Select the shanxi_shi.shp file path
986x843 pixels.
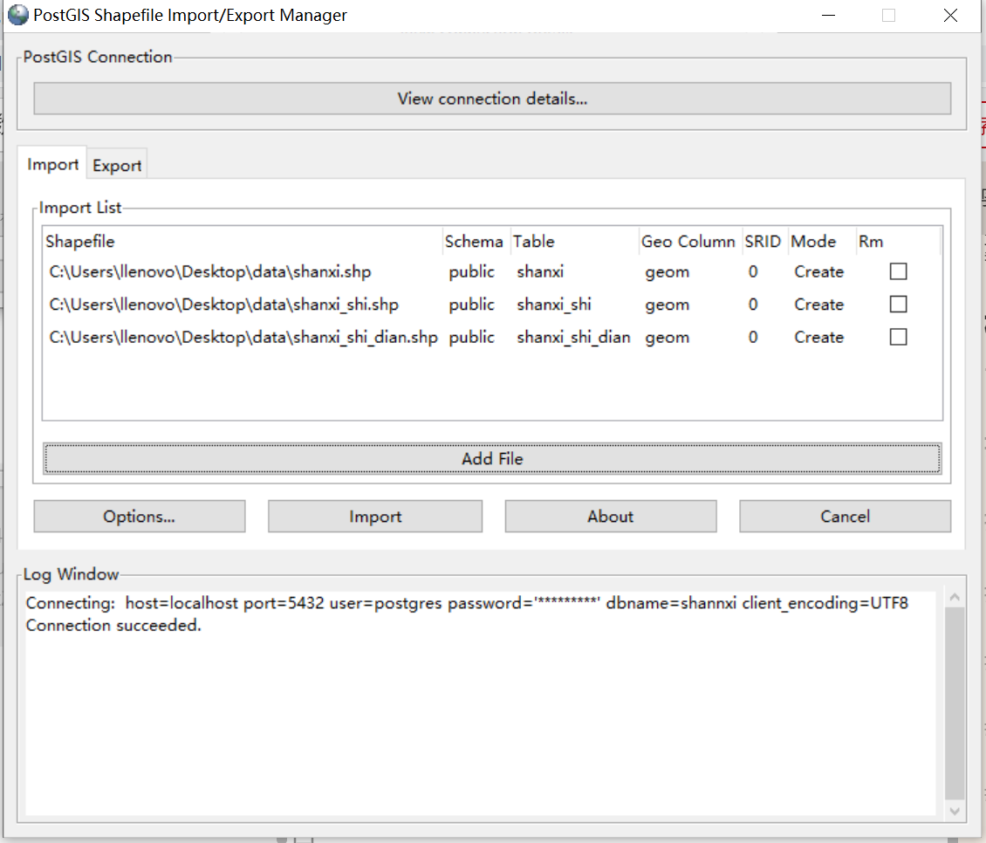point(224,305)
